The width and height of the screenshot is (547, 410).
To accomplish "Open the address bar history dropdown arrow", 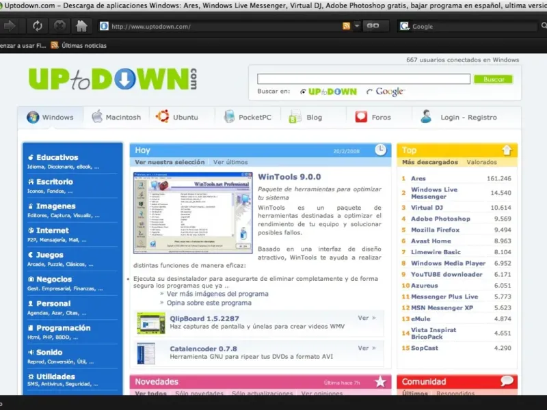I will click(356, 26).
